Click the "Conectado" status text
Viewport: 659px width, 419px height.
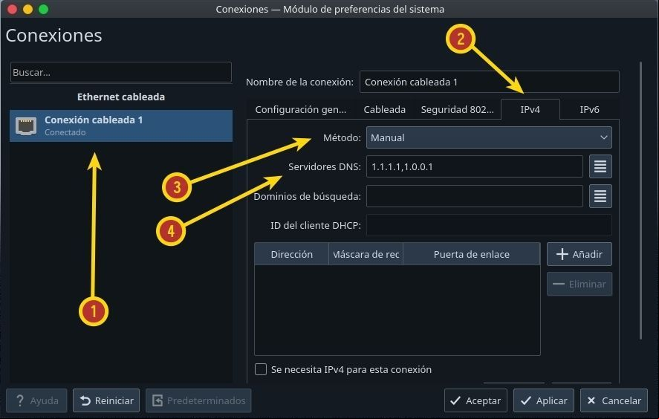65,132
